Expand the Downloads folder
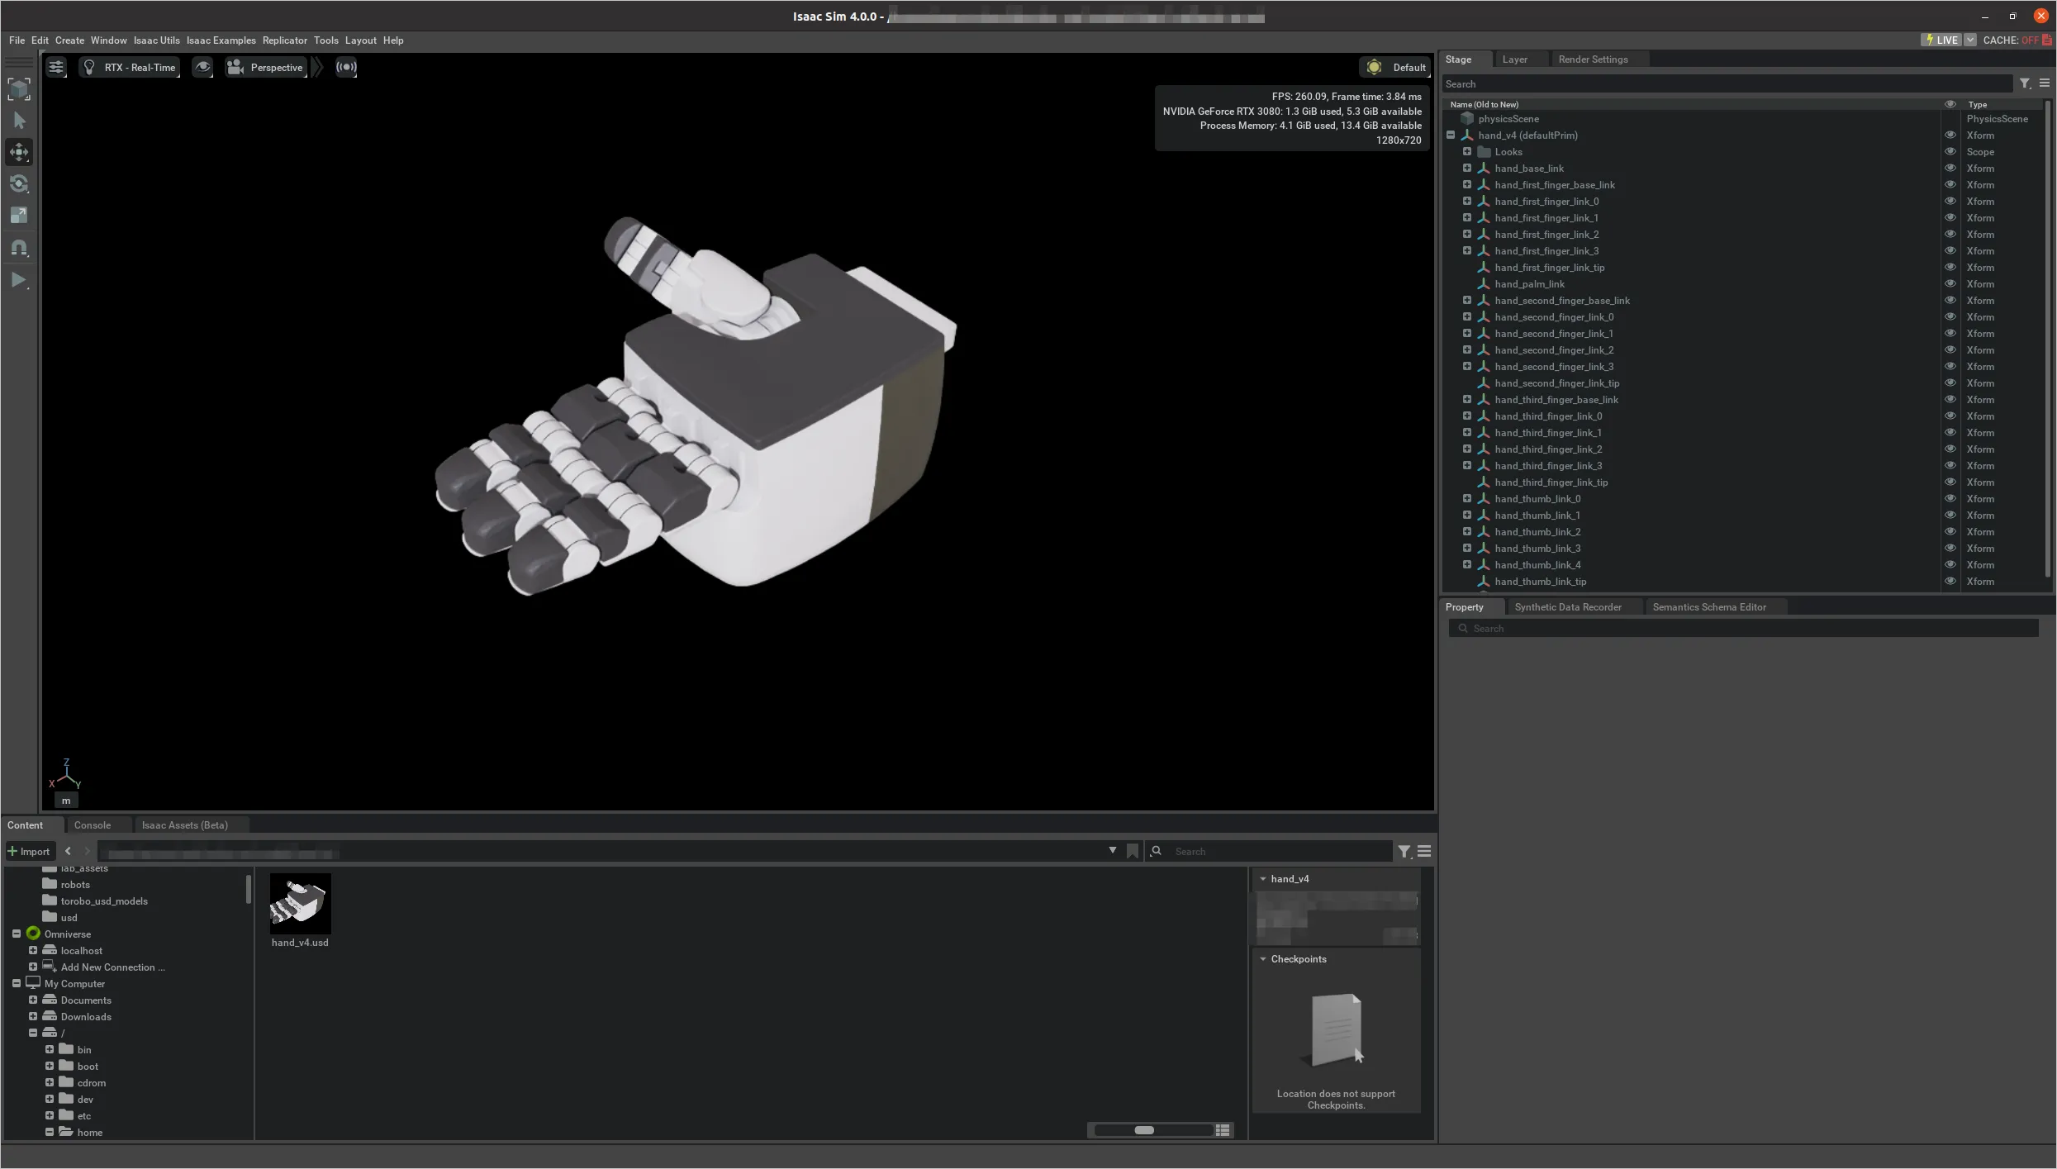This screenshot has height=1169, width=2057. click(33, 1016)
